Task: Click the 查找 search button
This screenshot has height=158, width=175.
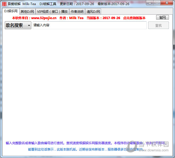Action: click(x=158, y=25)
